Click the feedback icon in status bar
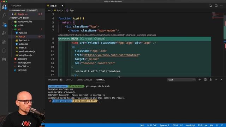The height and width of the screenshot is (127, 226). (x=217, y=125)
